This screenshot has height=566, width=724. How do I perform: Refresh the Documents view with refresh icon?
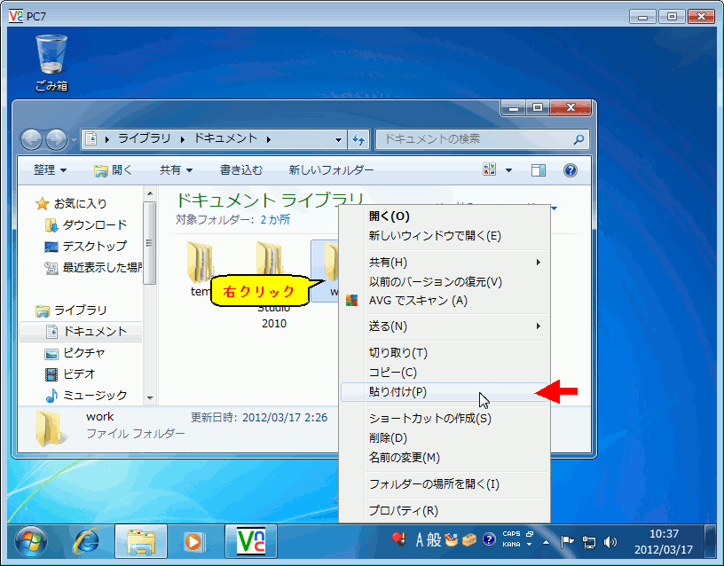click(357, 138)
